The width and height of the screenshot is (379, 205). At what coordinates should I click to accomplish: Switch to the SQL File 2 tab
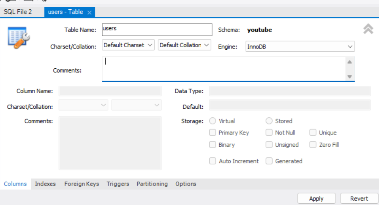pos(18,12)
